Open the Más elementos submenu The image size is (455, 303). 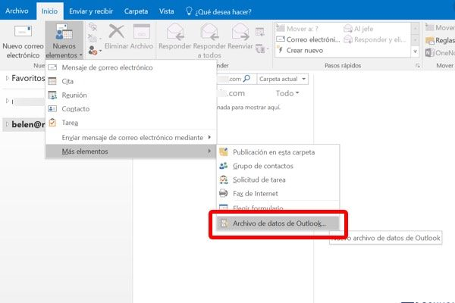pyautogui.click(x=131, y=151)
